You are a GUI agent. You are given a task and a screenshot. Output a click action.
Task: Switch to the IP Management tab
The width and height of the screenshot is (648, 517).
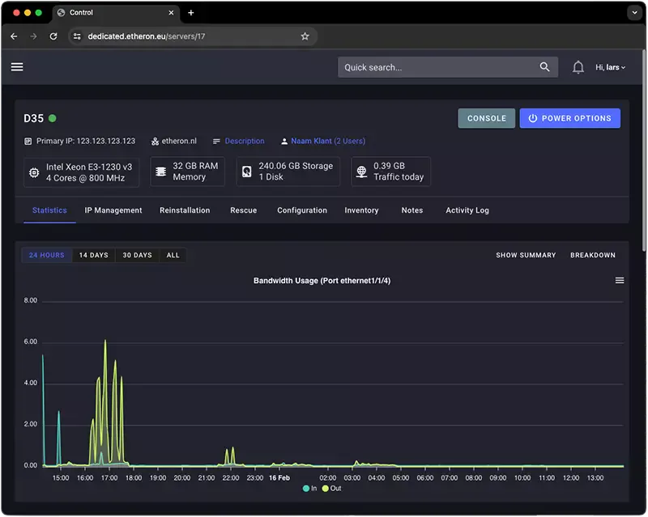113,210
